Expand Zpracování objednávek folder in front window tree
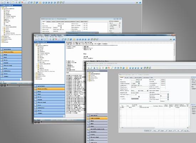196x143 pixels. pyautogui.click(x=88, y=74)
